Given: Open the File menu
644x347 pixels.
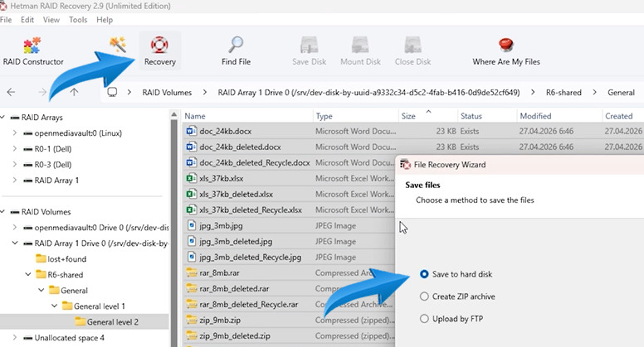Looking at the screenshot, I should 6,20.
